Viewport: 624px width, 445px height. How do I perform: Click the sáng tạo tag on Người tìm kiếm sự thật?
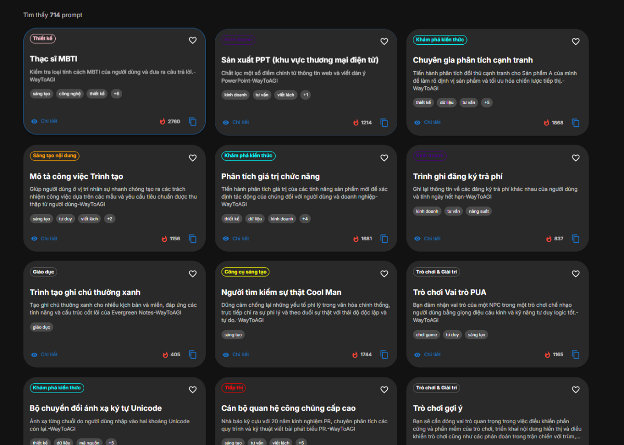(233, 334)
